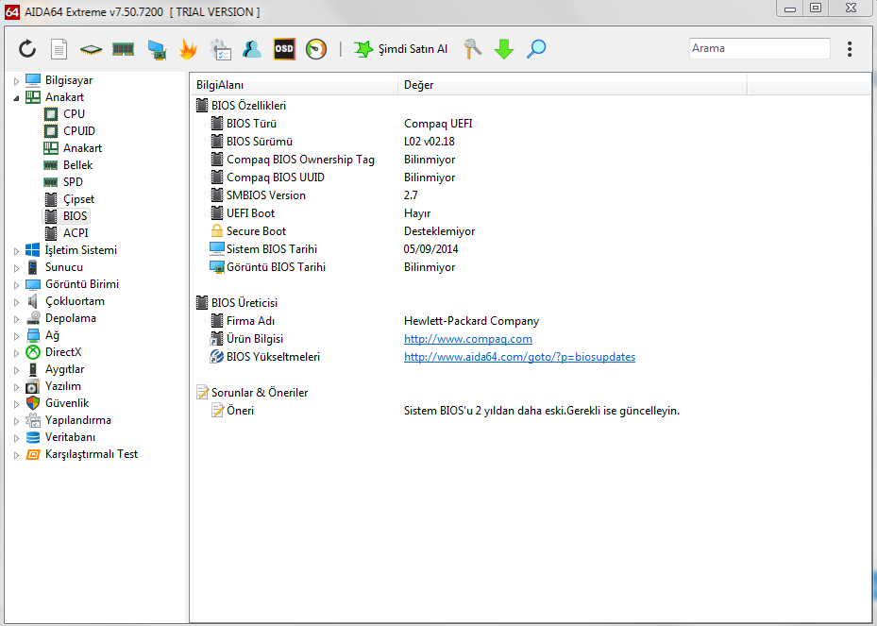
Task: Select the Anakart child item
Action: pos(82,148)
